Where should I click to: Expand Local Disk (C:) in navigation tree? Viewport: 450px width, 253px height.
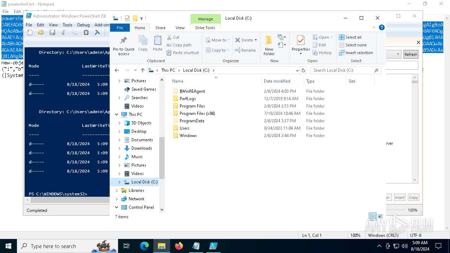coord(119,182)
